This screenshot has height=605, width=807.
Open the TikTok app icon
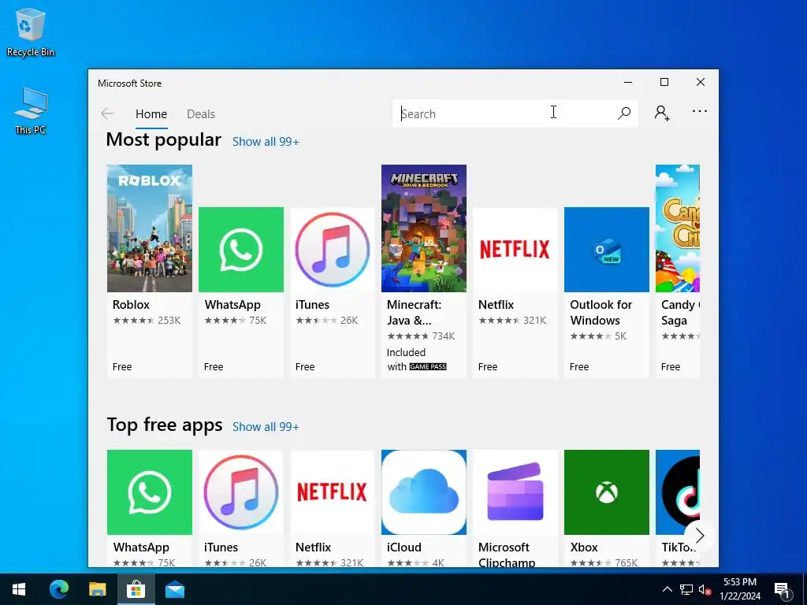point(678,492)
